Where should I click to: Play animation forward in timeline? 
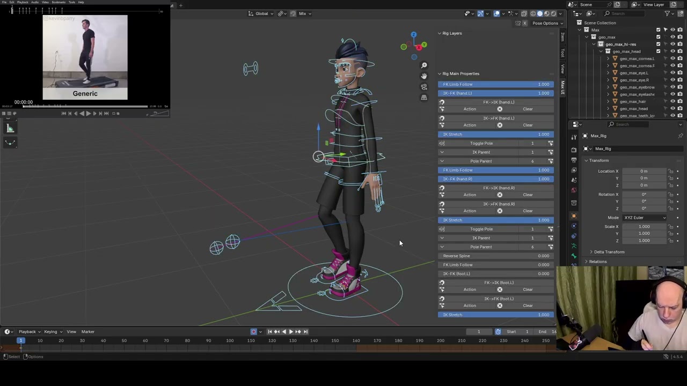pyautogui.click(x=291, y=331)
